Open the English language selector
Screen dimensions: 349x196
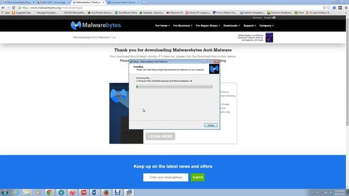269,17
